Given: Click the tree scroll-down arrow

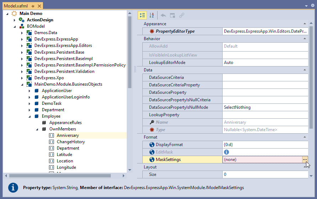Looking at the screenshot, I should pyautogui.click(x=130, y=170).
